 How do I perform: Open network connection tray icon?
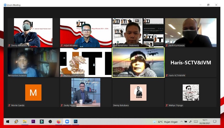pos(190,122)
